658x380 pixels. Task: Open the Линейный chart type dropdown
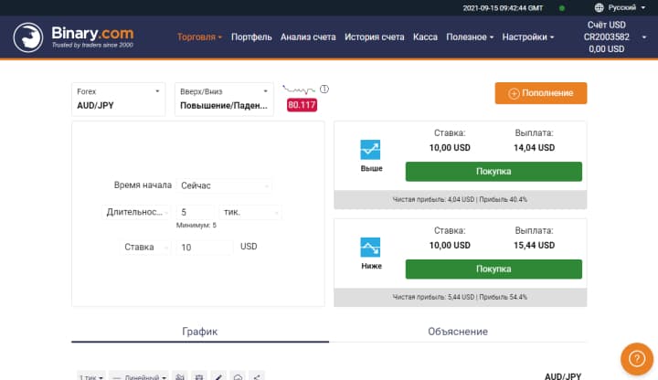tap(139, 376)
